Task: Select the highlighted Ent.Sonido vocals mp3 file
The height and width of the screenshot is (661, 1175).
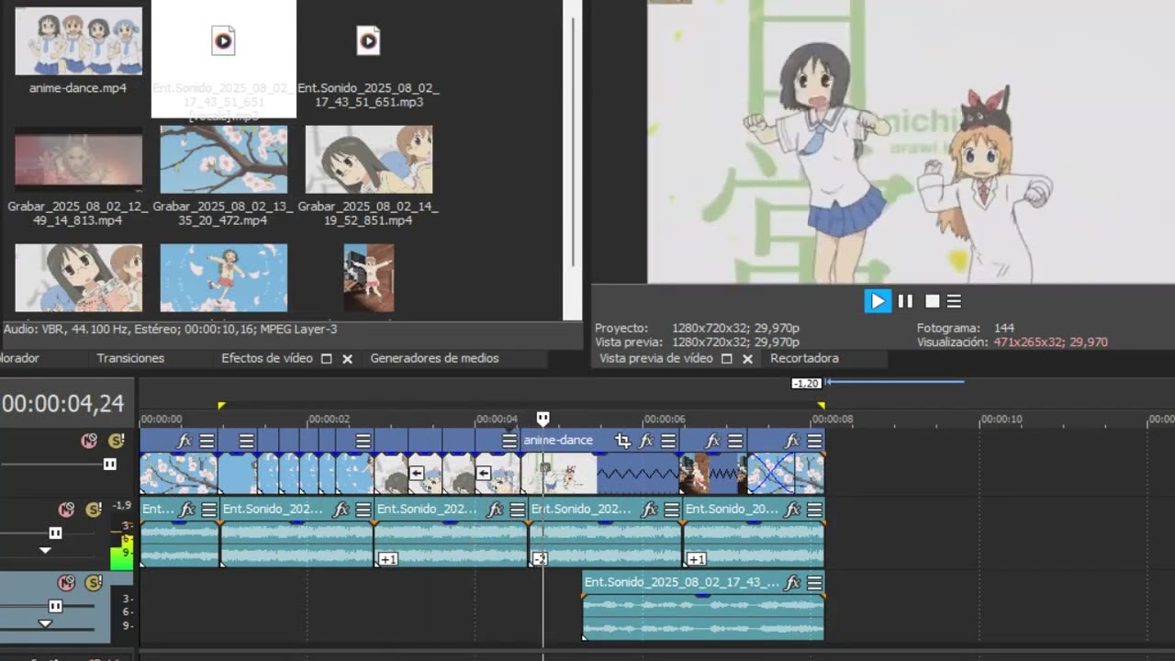Action: point(224,59)
